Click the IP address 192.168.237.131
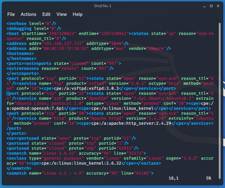This screenshot has height=188, width=225. [64, 43]
